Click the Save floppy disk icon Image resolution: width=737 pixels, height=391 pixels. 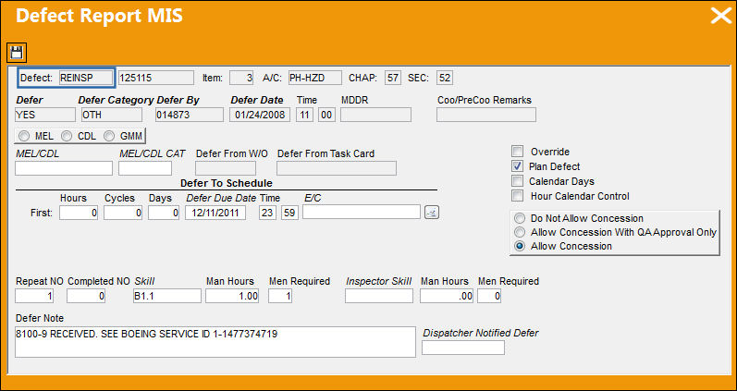(17, 52)
